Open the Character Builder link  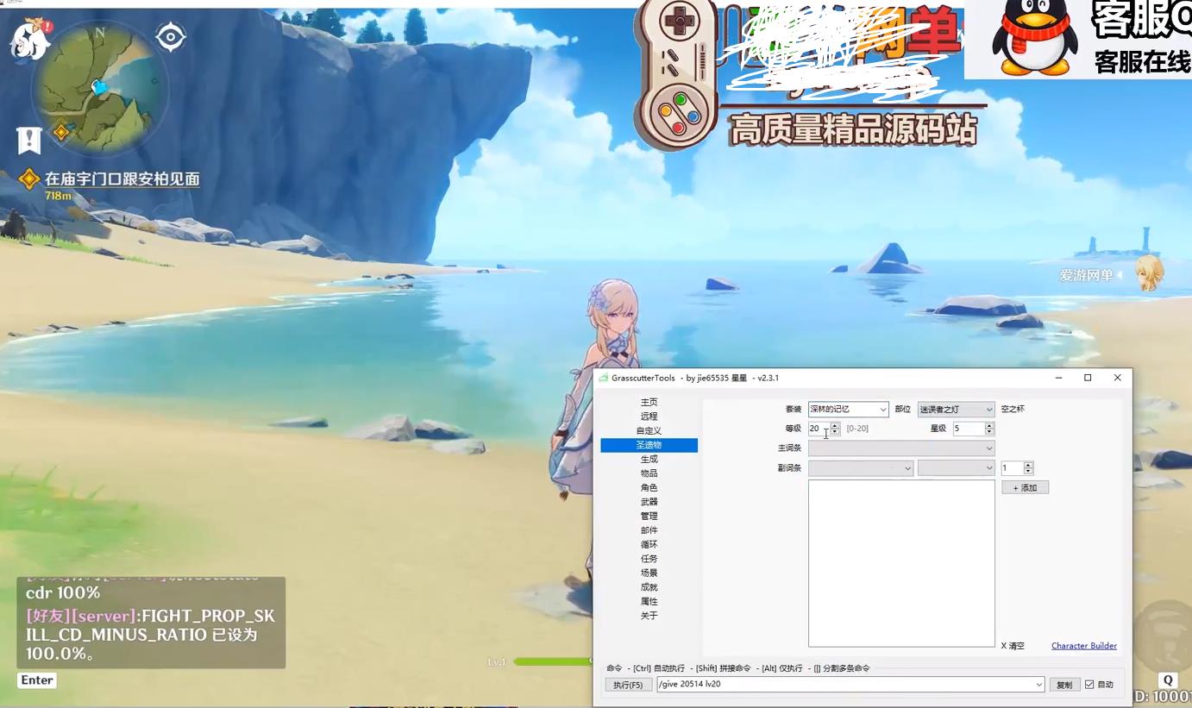click(x=1083, y=645)
